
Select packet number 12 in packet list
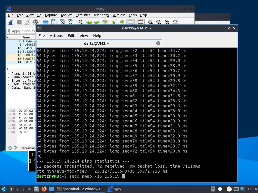coord(21,55)
